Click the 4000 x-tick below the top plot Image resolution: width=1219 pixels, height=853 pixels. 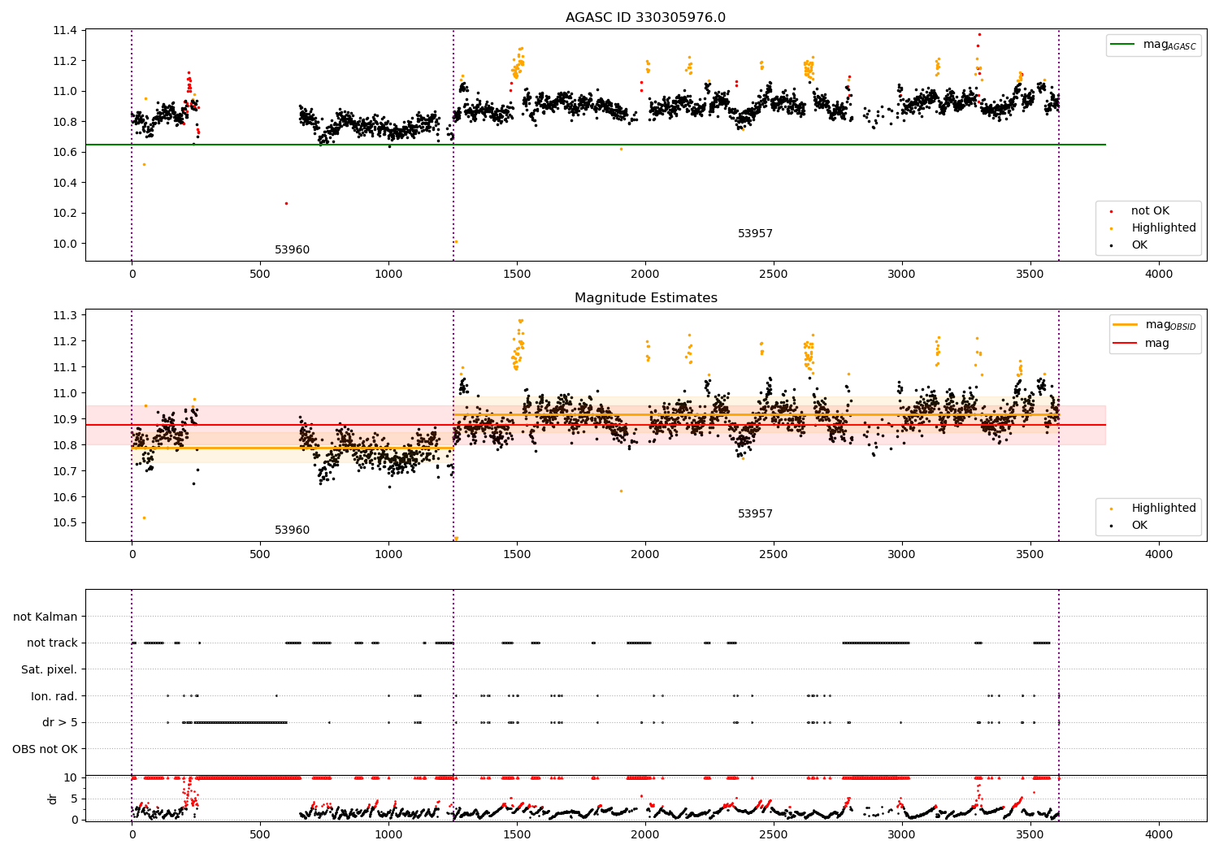point(1159,274)
